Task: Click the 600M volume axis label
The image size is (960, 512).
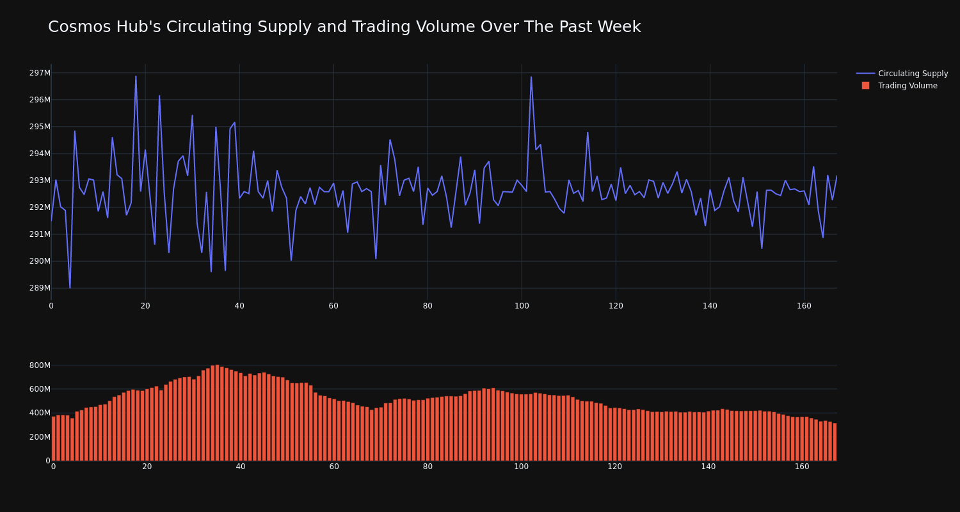Action: (x=40, y=389)
